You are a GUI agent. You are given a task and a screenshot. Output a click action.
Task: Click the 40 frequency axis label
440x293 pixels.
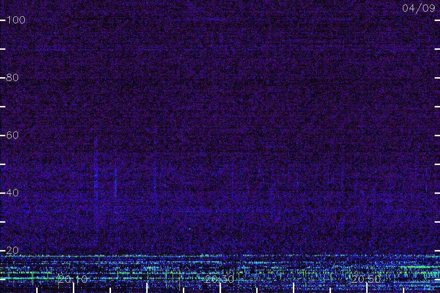[12, 193]
